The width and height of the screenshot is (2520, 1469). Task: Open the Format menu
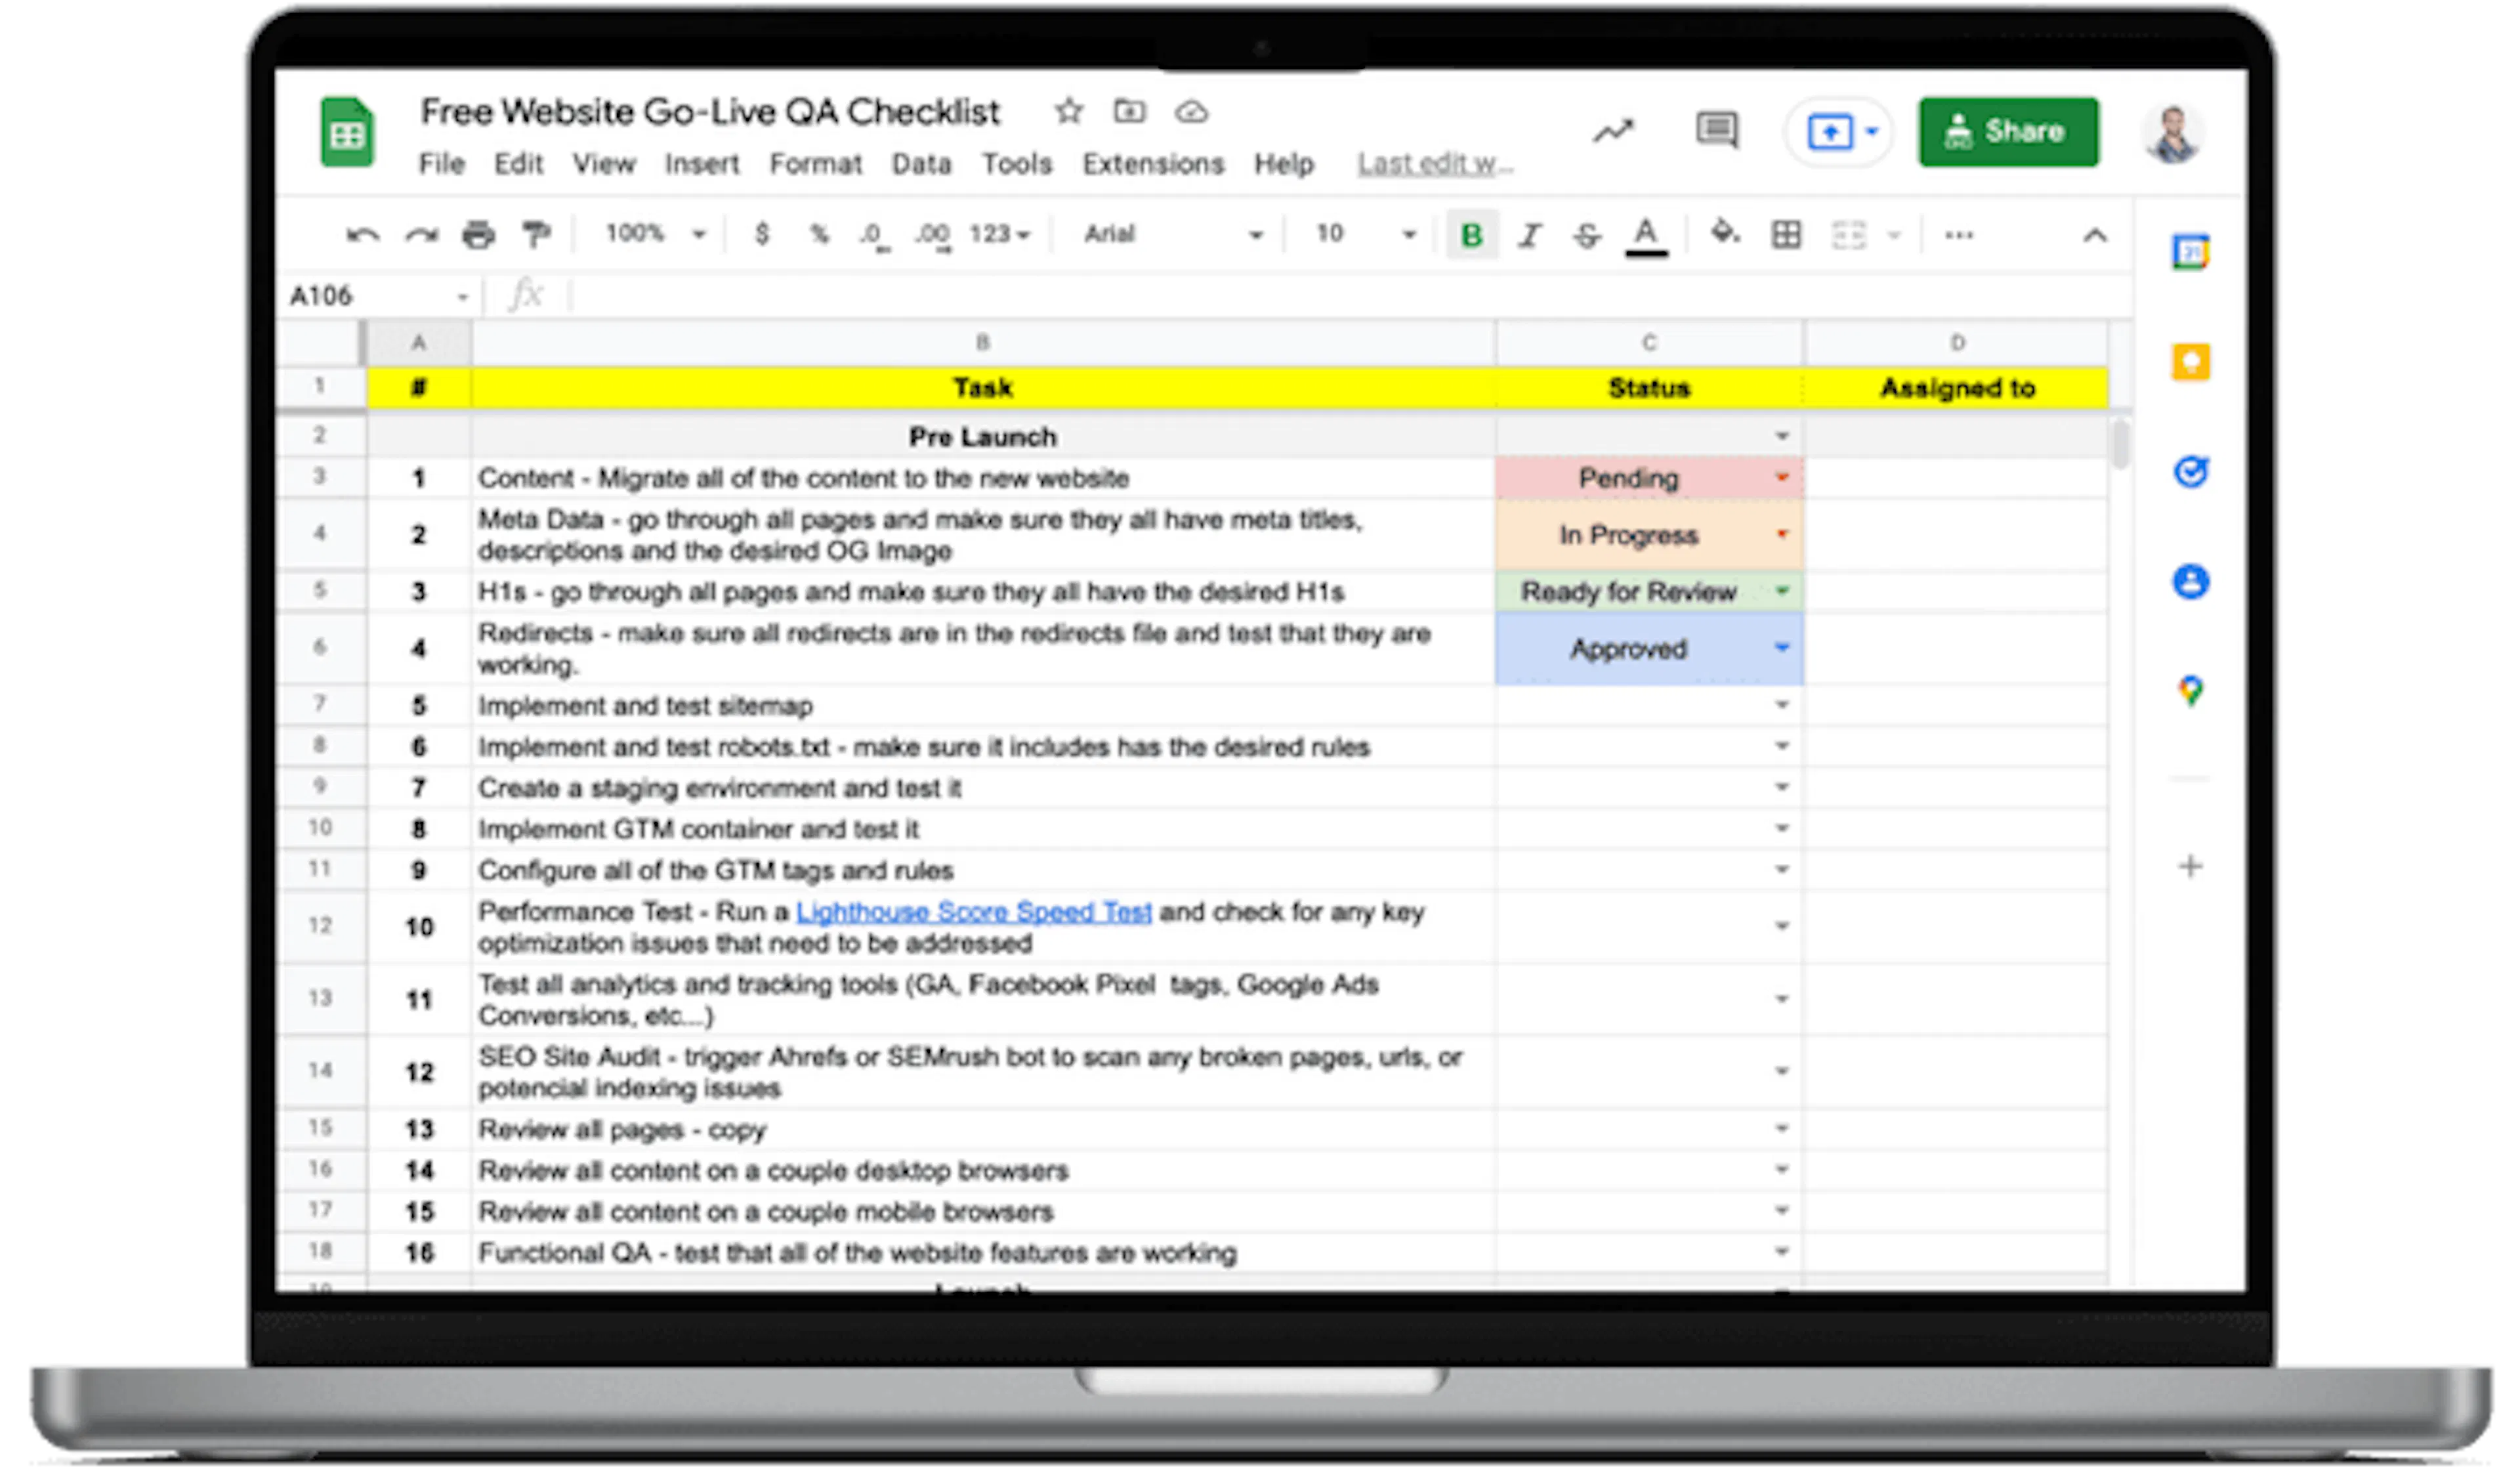pos(817,163)
